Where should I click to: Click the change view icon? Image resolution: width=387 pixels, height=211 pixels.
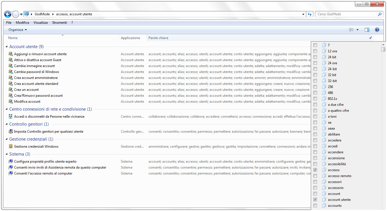[x=351, y=30]
